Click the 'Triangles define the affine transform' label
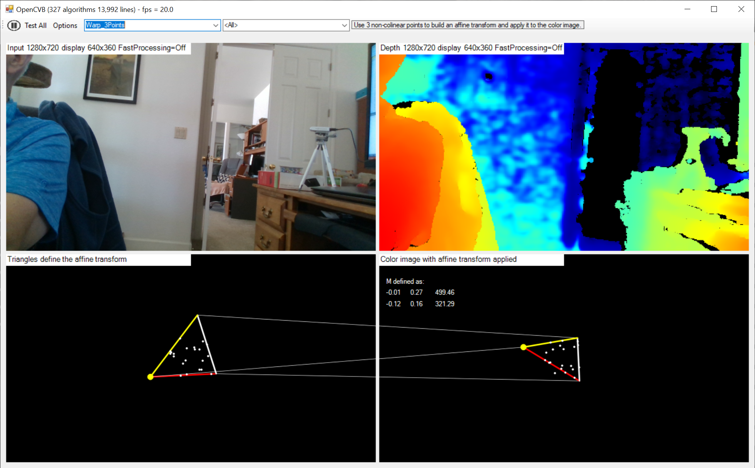 (x=67, y=259)
